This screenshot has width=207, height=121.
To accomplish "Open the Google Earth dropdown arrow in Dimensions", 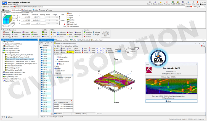I will (79, 24).
